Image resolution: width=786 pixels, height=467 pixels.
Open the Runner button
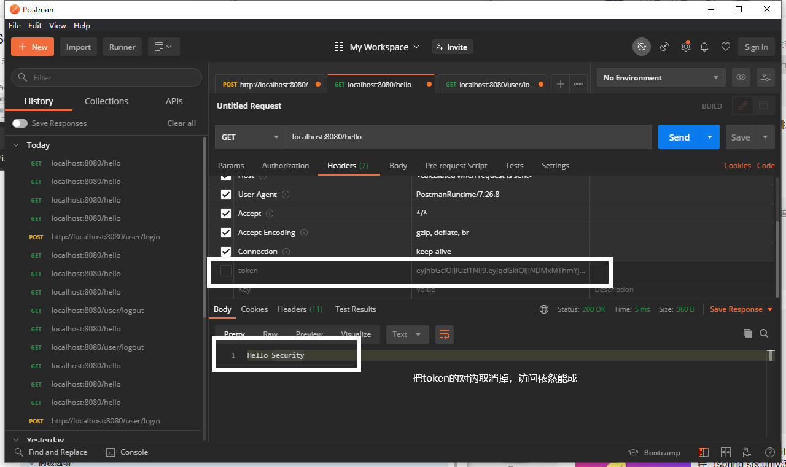point(122,47)
